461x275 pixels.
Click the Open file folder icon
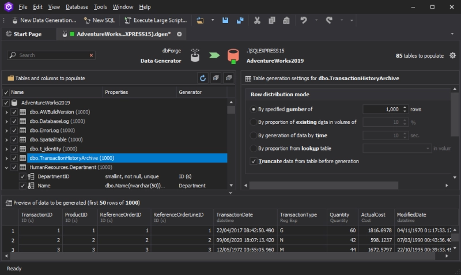200,20
